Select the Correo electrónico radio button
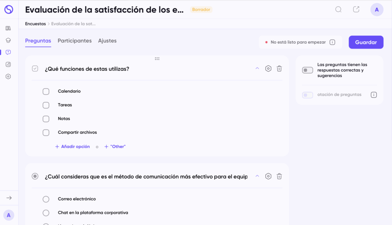The height and width of the screenshot is (225, 392). [x=46, y=199]
